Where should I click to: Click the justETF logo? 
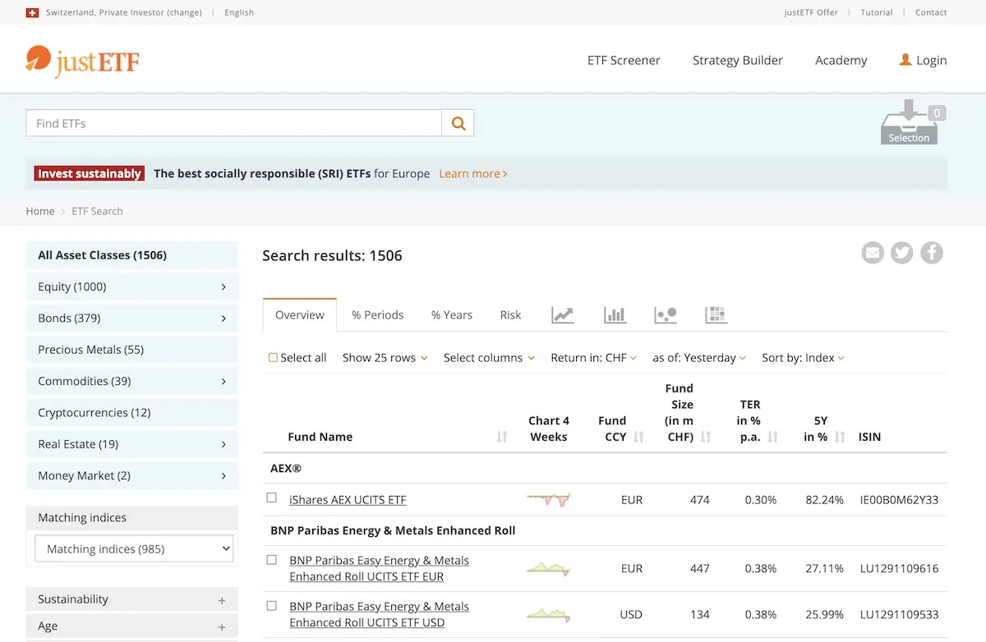click(82, 61)
